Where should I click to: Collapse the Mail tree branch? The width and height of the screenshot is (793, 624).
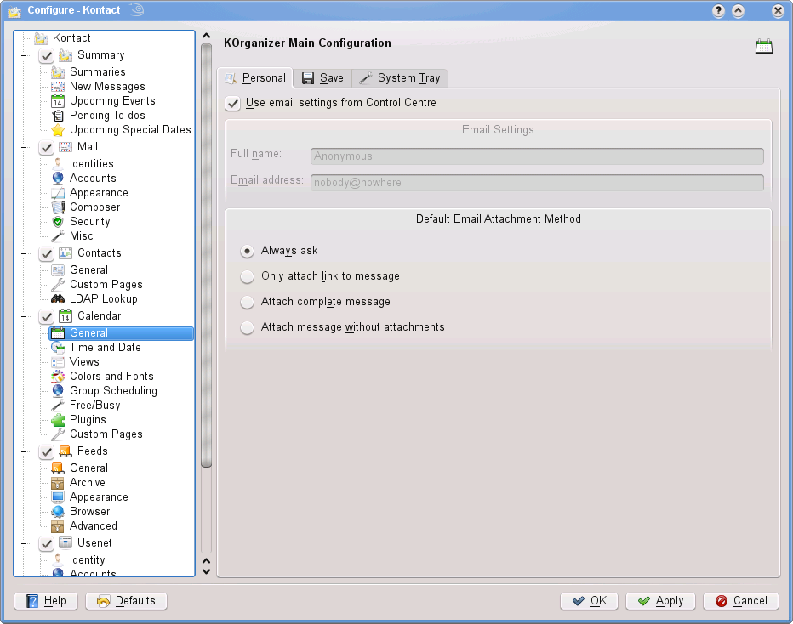point(23,148)
